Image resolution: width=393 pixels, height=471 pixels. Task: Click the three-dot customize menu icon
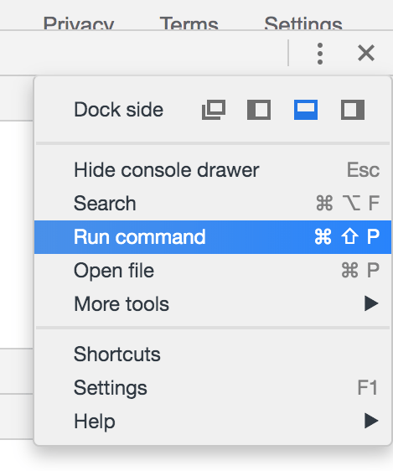click(x=320, y=54)
